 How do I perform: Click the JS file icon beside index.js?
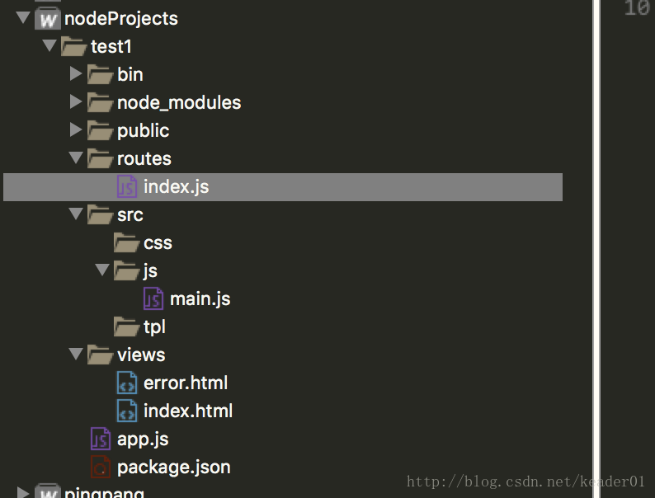click(x=126, y=186)
